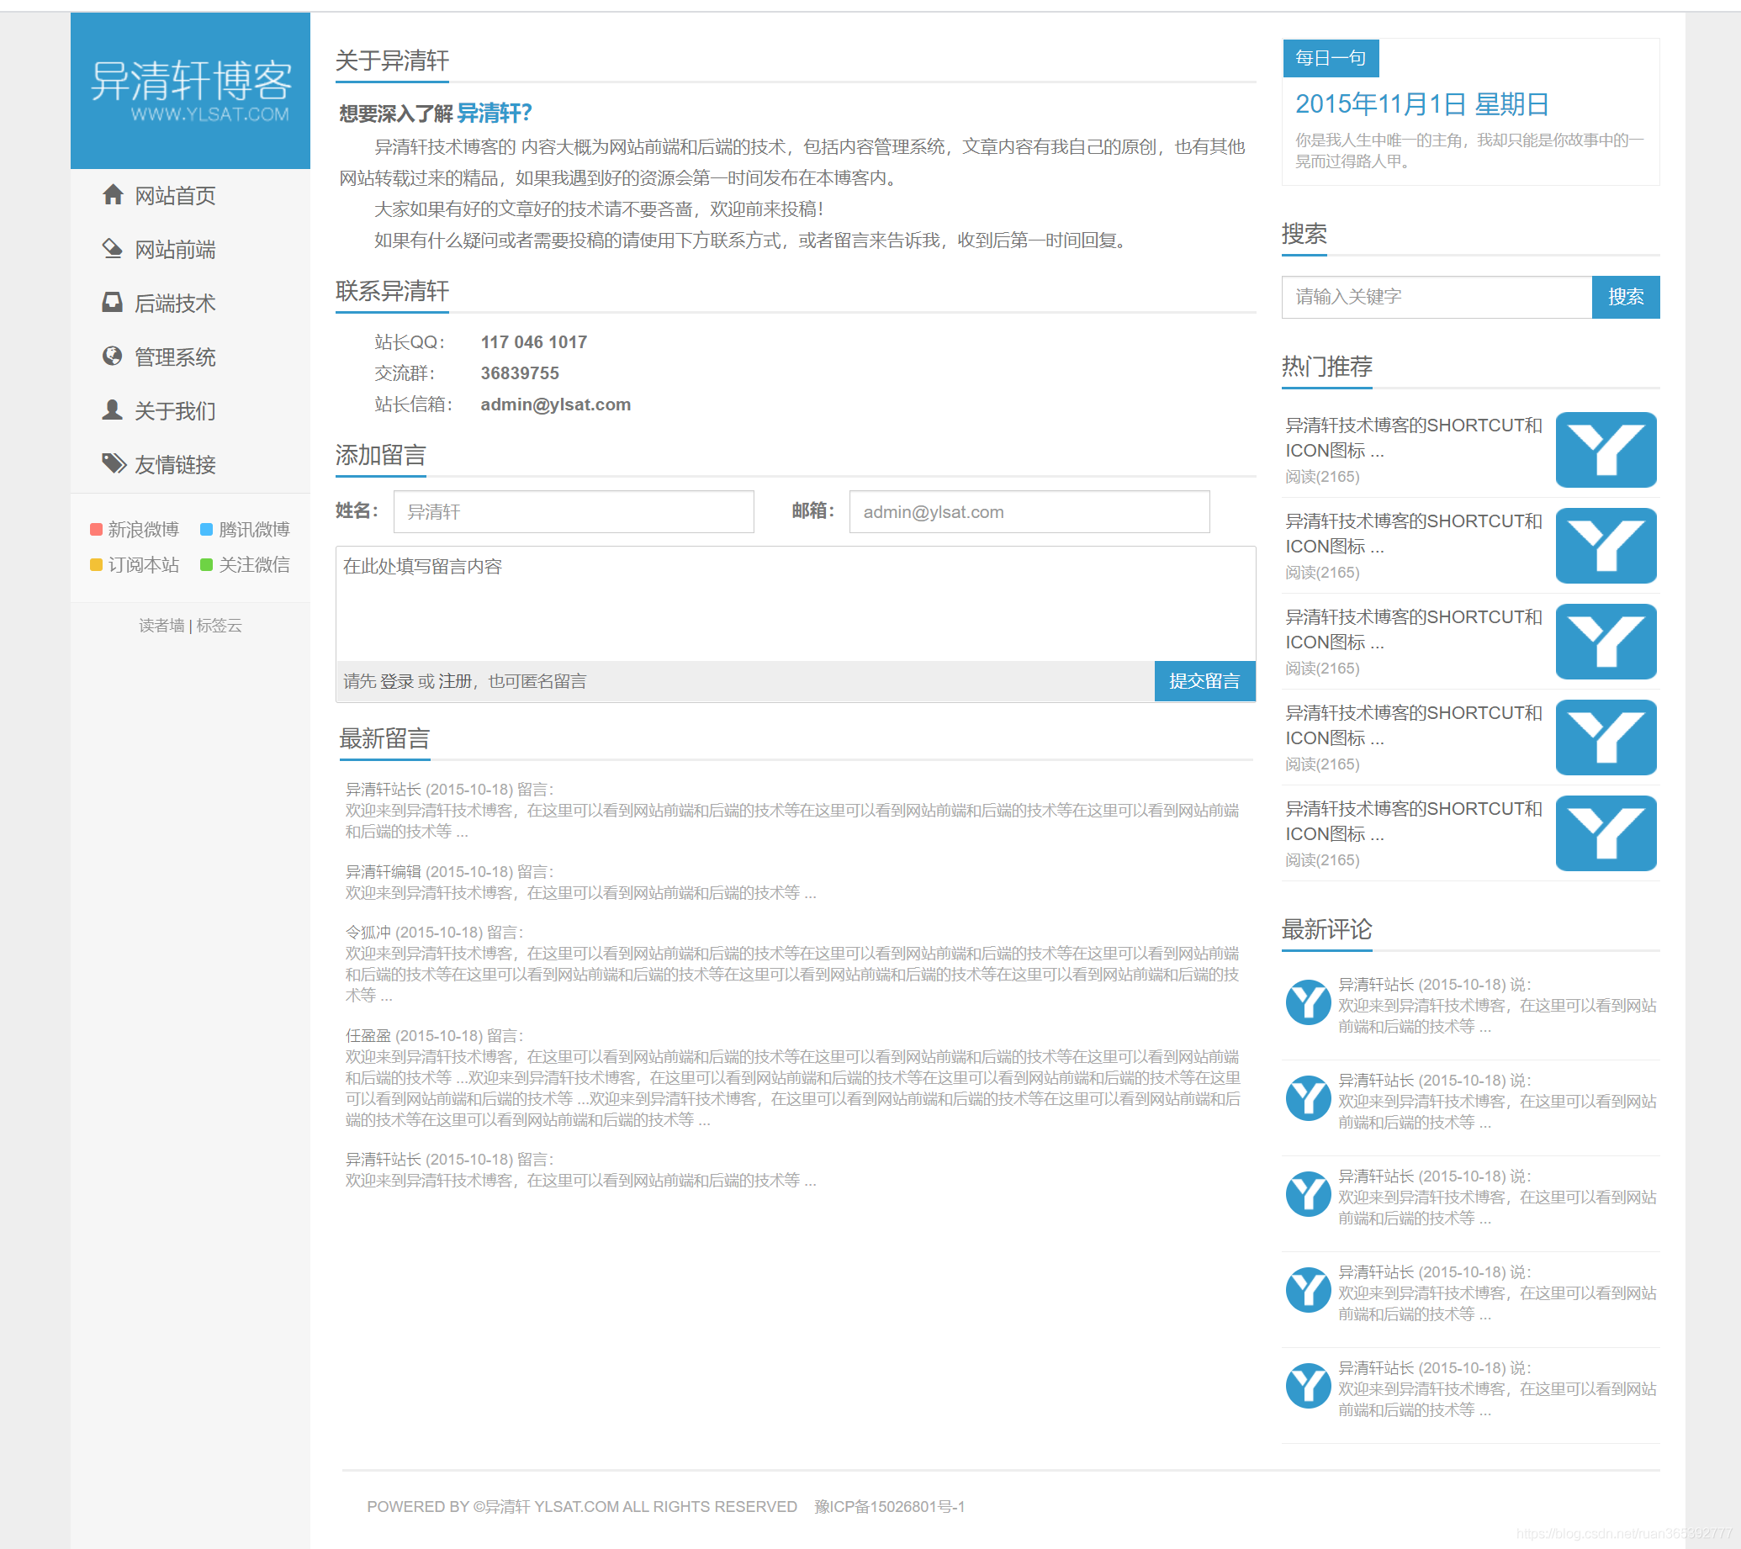Click the inbox icon beside 后端技术
This screenshot has height=1549, width=1741.
click(x=113, y=302)
